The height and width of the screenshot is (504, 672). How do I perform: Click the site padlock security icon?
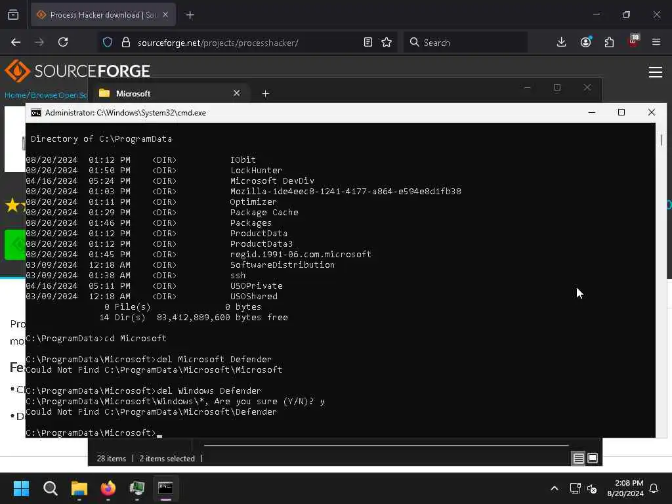pos(125,43)
